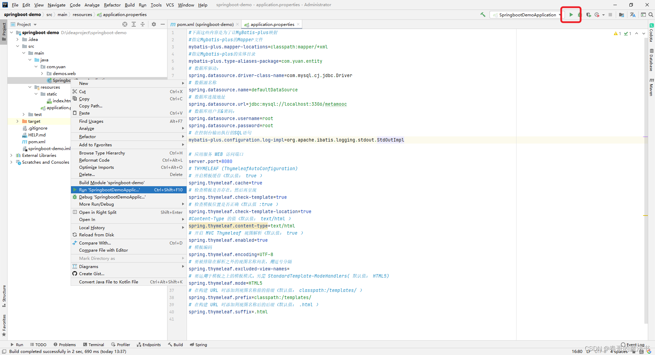
Task: Select .gitignore file in project tree
Action: (38, 128)
